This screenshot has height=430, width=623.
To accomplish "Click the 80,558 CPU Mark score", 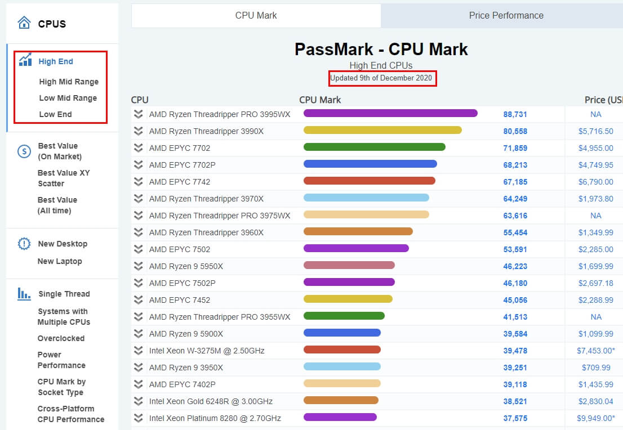I will (515, 131).
